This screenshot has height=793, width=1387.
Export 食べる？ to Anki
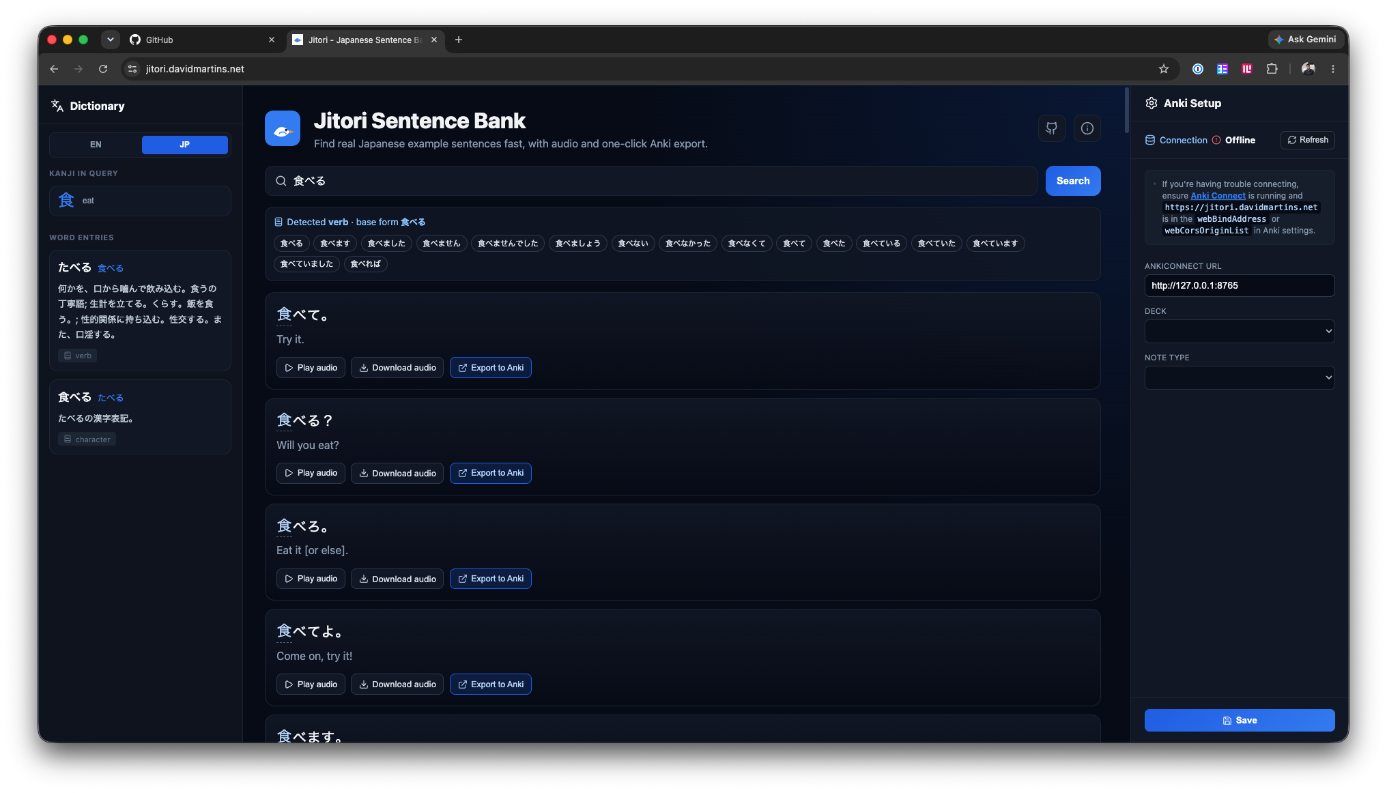(491, 473)
